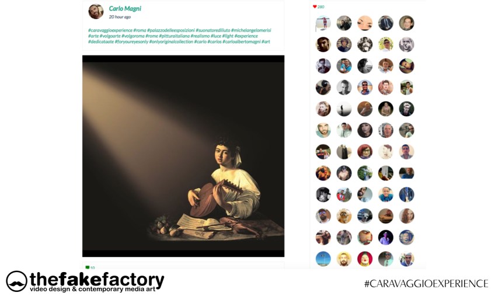Viewport: 495px width, 296px height.
Task: Open the Carlo Magni profile name link
Action: click(125, 9)
